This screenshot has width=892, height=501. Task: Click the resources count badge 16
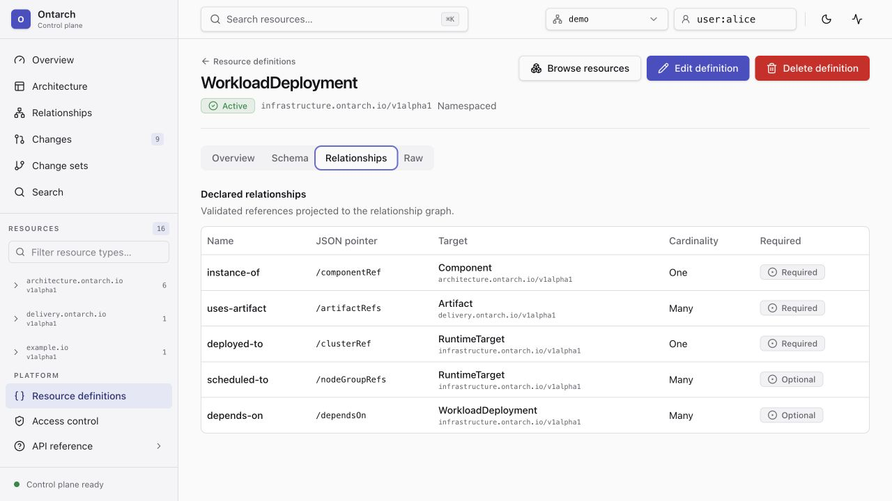coord(161,229)
